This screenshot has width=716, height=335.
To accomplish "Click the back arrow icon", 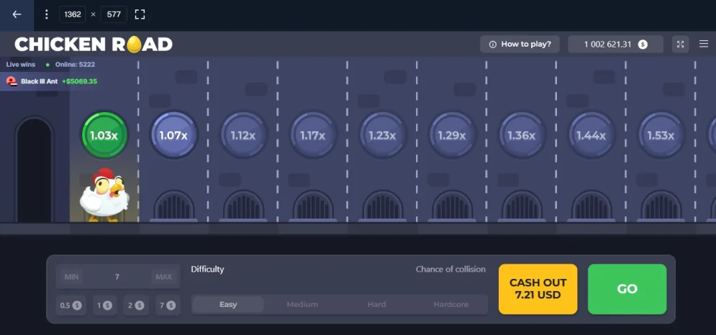I will tap(17, 14).
